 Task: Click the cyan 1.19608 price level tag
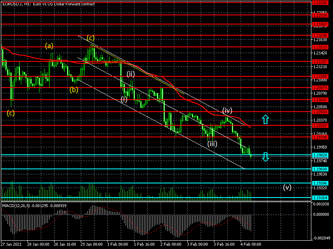(x=321, y=169)
